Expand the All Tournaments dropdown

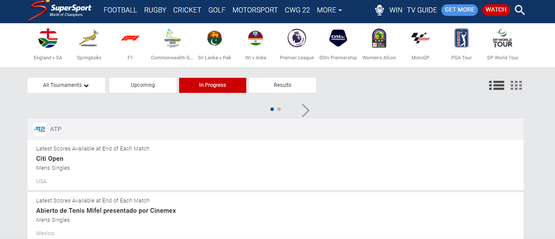[66, 85]
